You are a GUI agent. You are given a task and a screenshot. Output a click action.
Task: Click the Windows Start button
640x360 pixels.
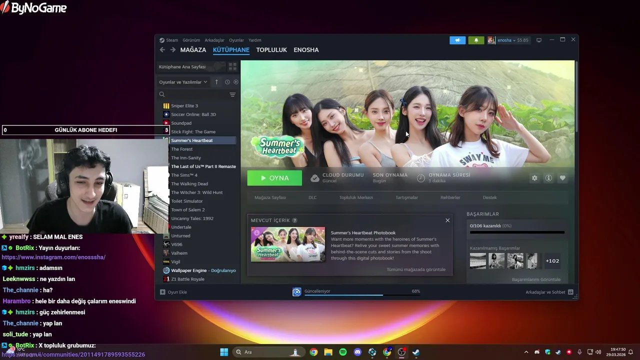(x=224, y=352)
